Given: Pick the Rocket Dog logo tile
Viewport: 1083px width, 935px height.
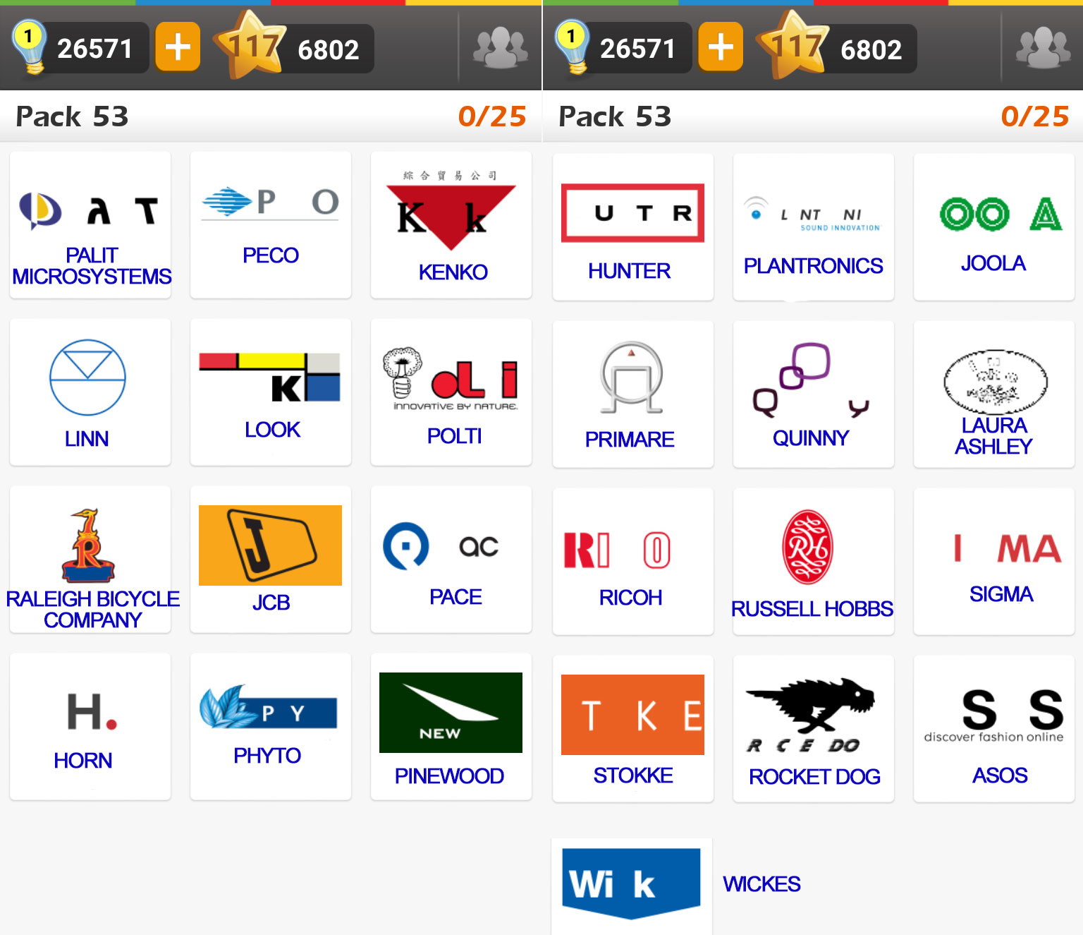Looking at the screenshot, I should pos(814,728).
